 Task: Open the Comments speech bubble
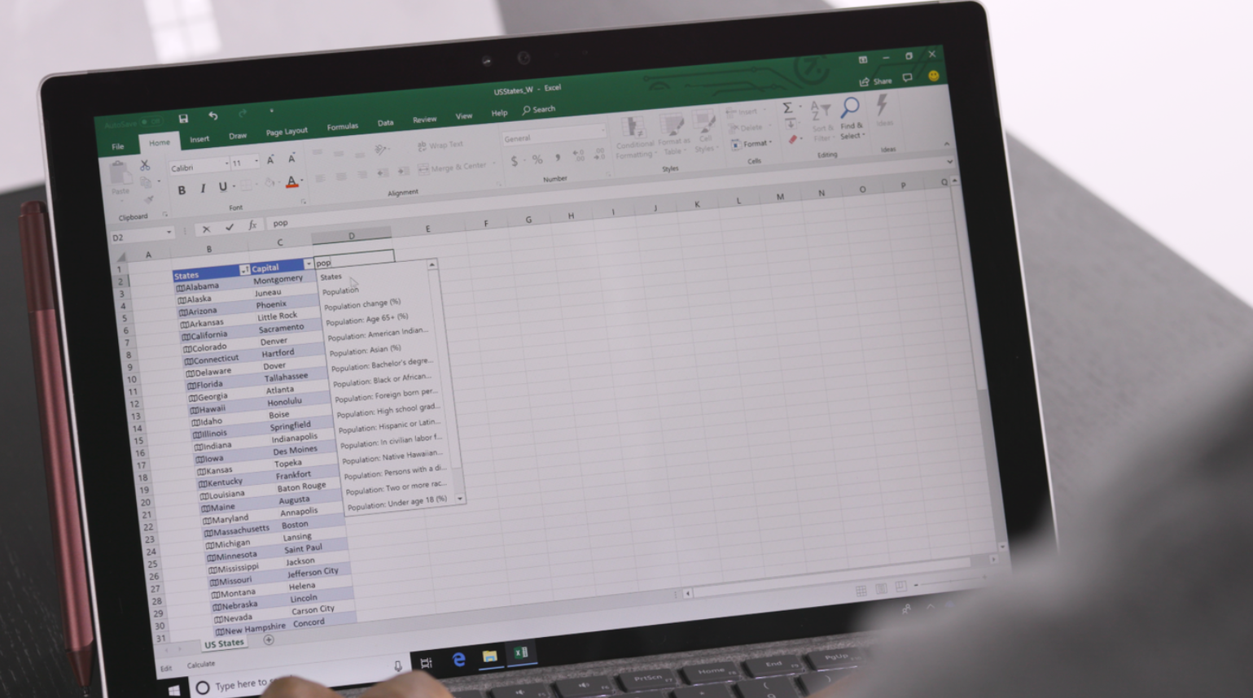pos(907,78)
